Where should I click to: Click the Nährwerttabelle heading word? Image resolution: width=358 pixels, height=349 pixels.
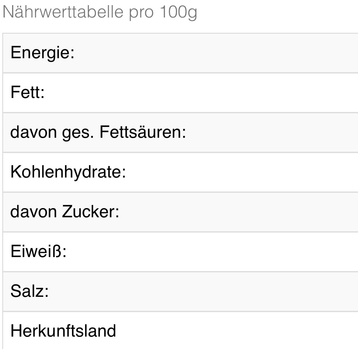click(x=63, y=12)
